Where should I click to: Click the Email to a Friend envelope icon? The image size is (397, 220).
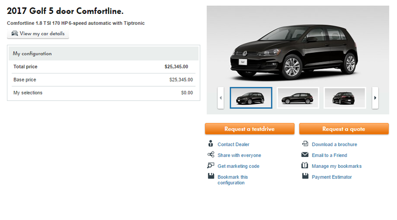tap(305, 154)
